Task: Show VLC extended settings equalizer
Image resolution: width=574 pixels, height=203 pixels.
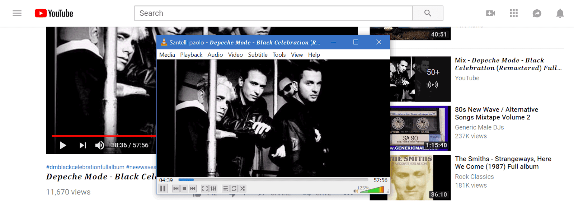Action: 213,188
